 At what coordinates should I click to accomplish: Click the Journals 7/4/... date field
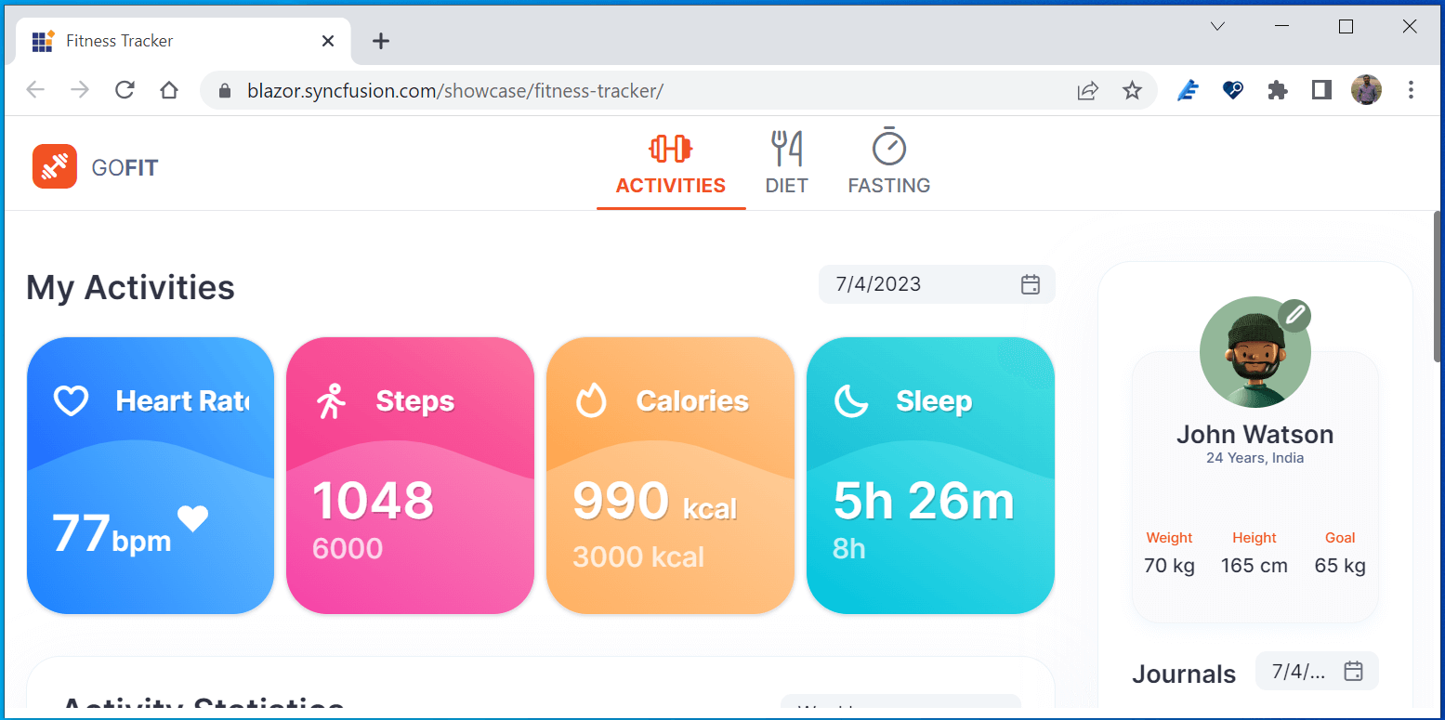[1317, 671]
